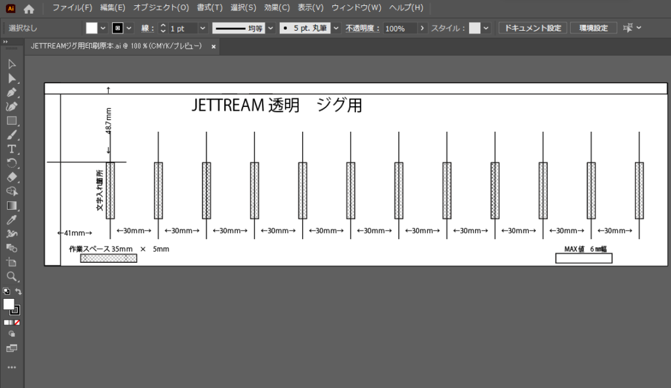Open the ウィンドウ(W) menu
Screen dimensions: 671x388
point(356,8)
